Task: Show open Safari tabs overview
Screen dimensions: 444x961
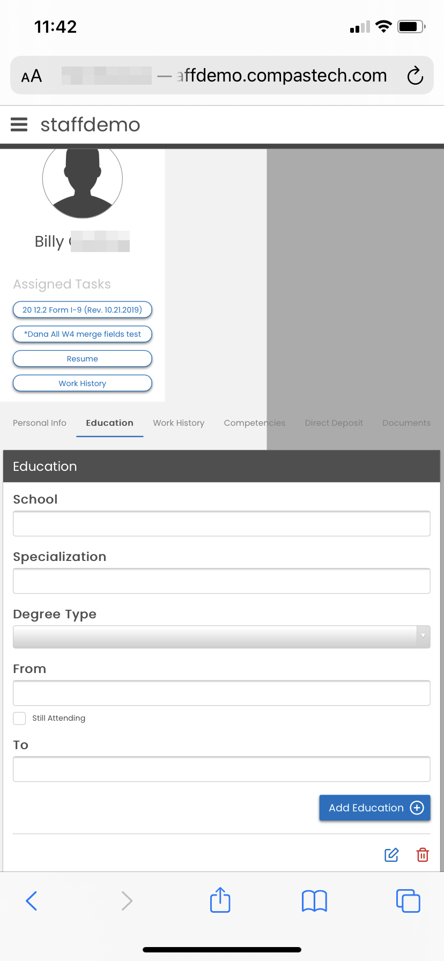Action: tap(408, 900)
